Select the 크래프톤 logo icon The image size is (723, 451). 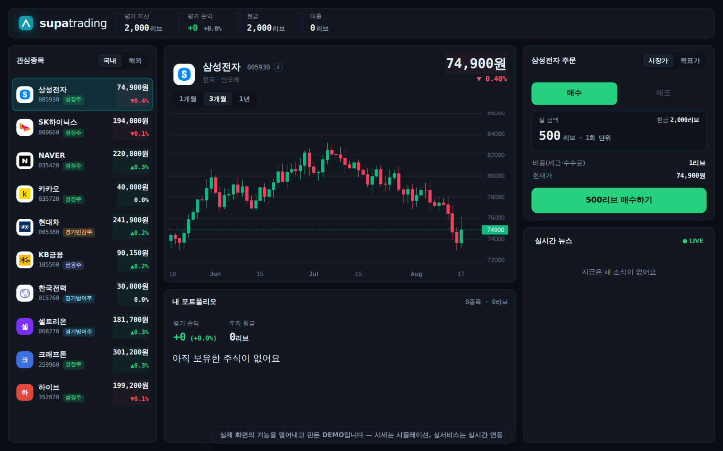tap(25, 359)
